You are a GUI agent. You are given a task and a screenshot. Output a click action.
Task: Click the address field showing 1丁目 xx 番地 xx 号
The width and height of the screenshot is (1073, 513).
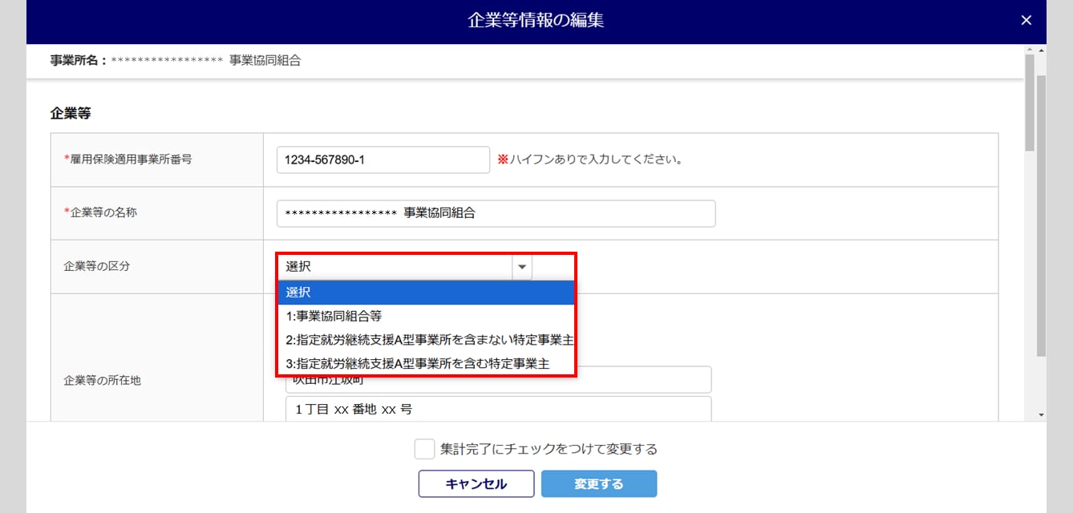pos(499,409)
